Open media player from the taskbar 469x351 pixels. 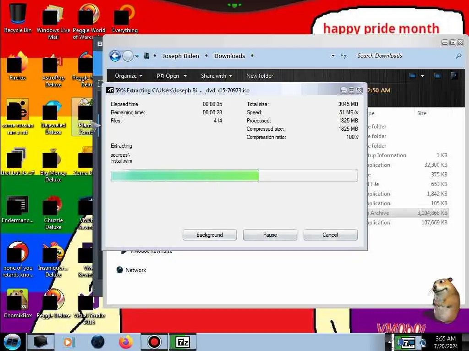coord(68,342)
